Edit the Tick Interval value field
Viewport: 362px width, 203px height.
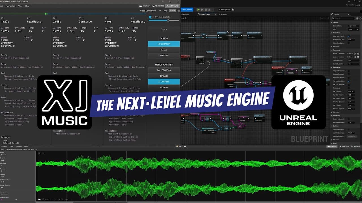(x=351, y=40)
